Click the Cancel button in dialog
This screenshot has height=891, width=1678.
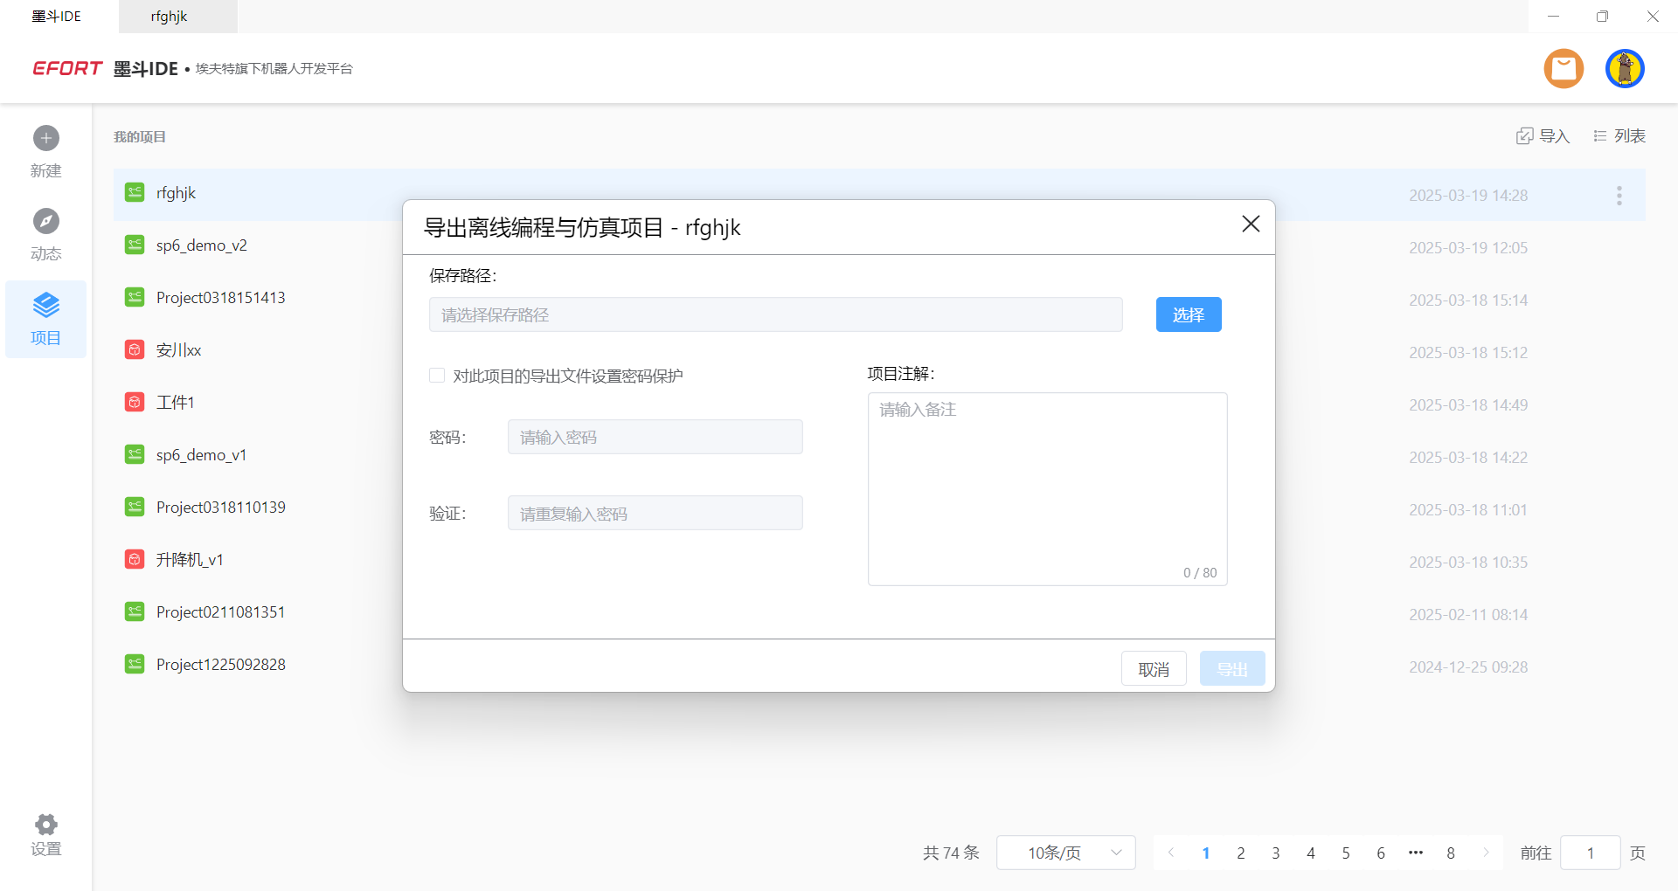click(x=1153, y=669)
